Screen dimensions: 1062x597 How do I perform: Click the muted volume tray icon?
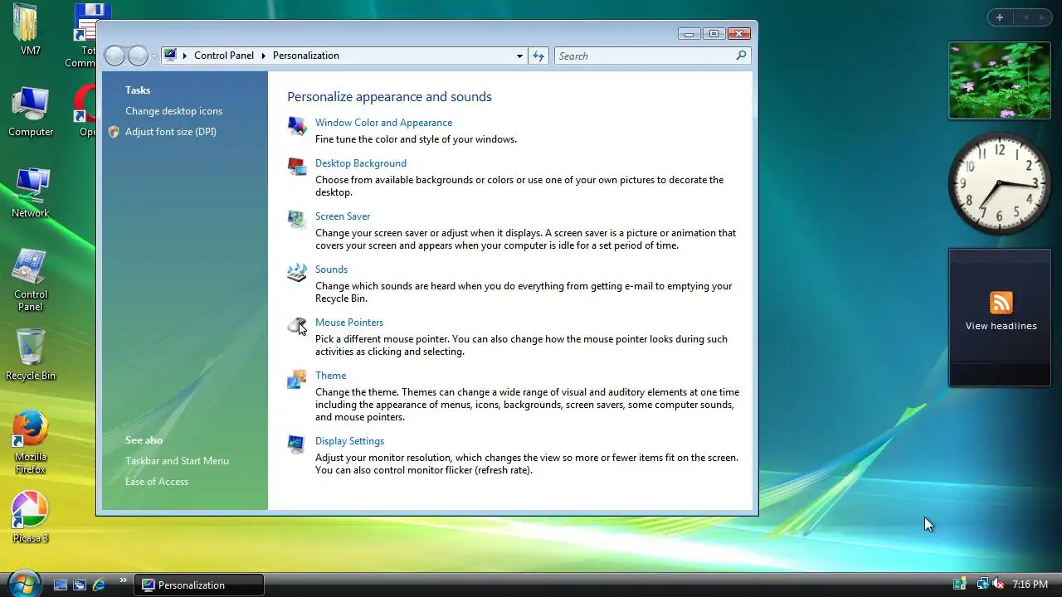pyautogui.click(x=998, y=585)
